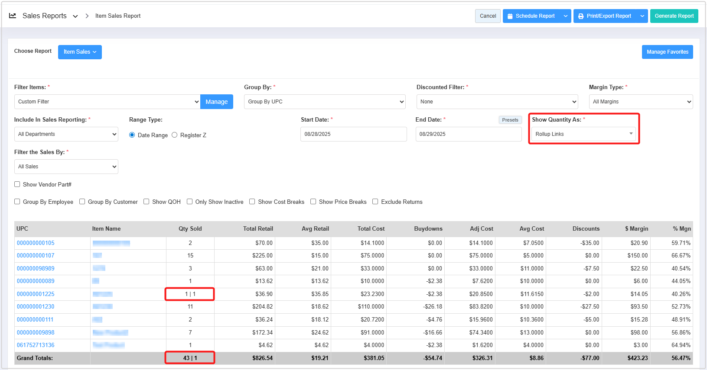This screenshot has width=707, height=370.
Task: Select the Register Z radio button
Action: coord(175,135)
